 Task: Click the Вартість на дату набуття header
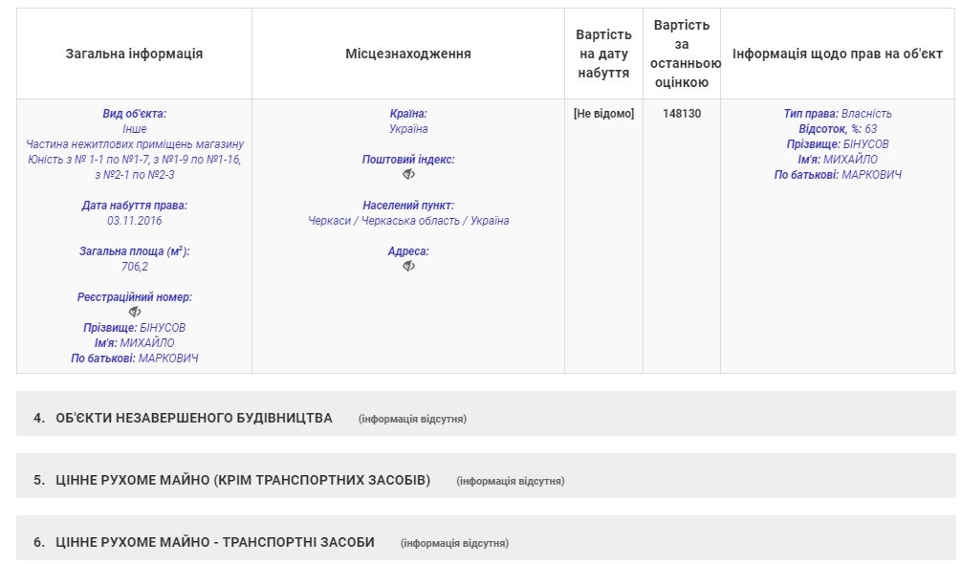603,54
